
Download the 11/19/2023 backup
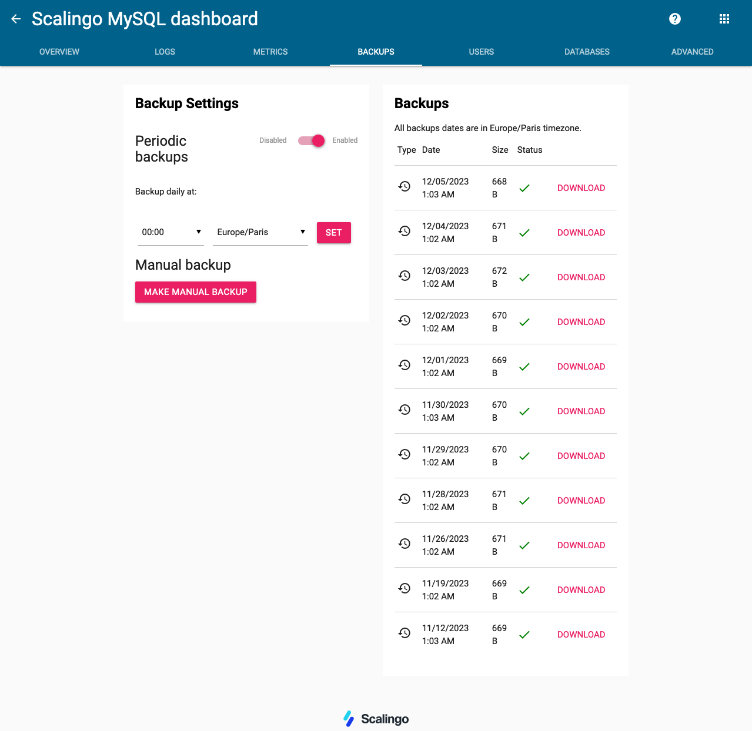coord(581,590)
